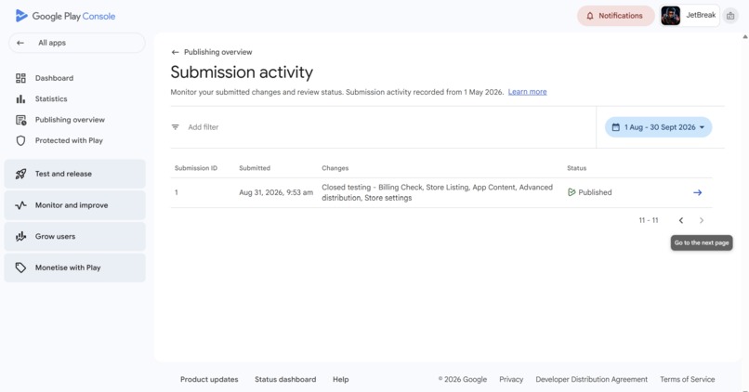Click the calendar icon in date range
749x392 pixels.
(x=616, y=127)
